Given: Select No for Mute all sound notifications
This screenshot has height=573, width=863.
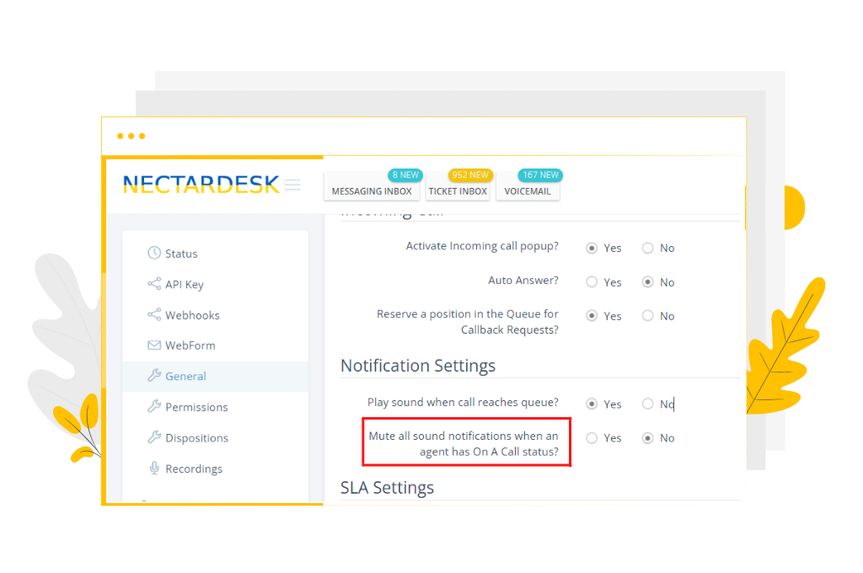Looking at the screenshot, I should pos(648,438).
